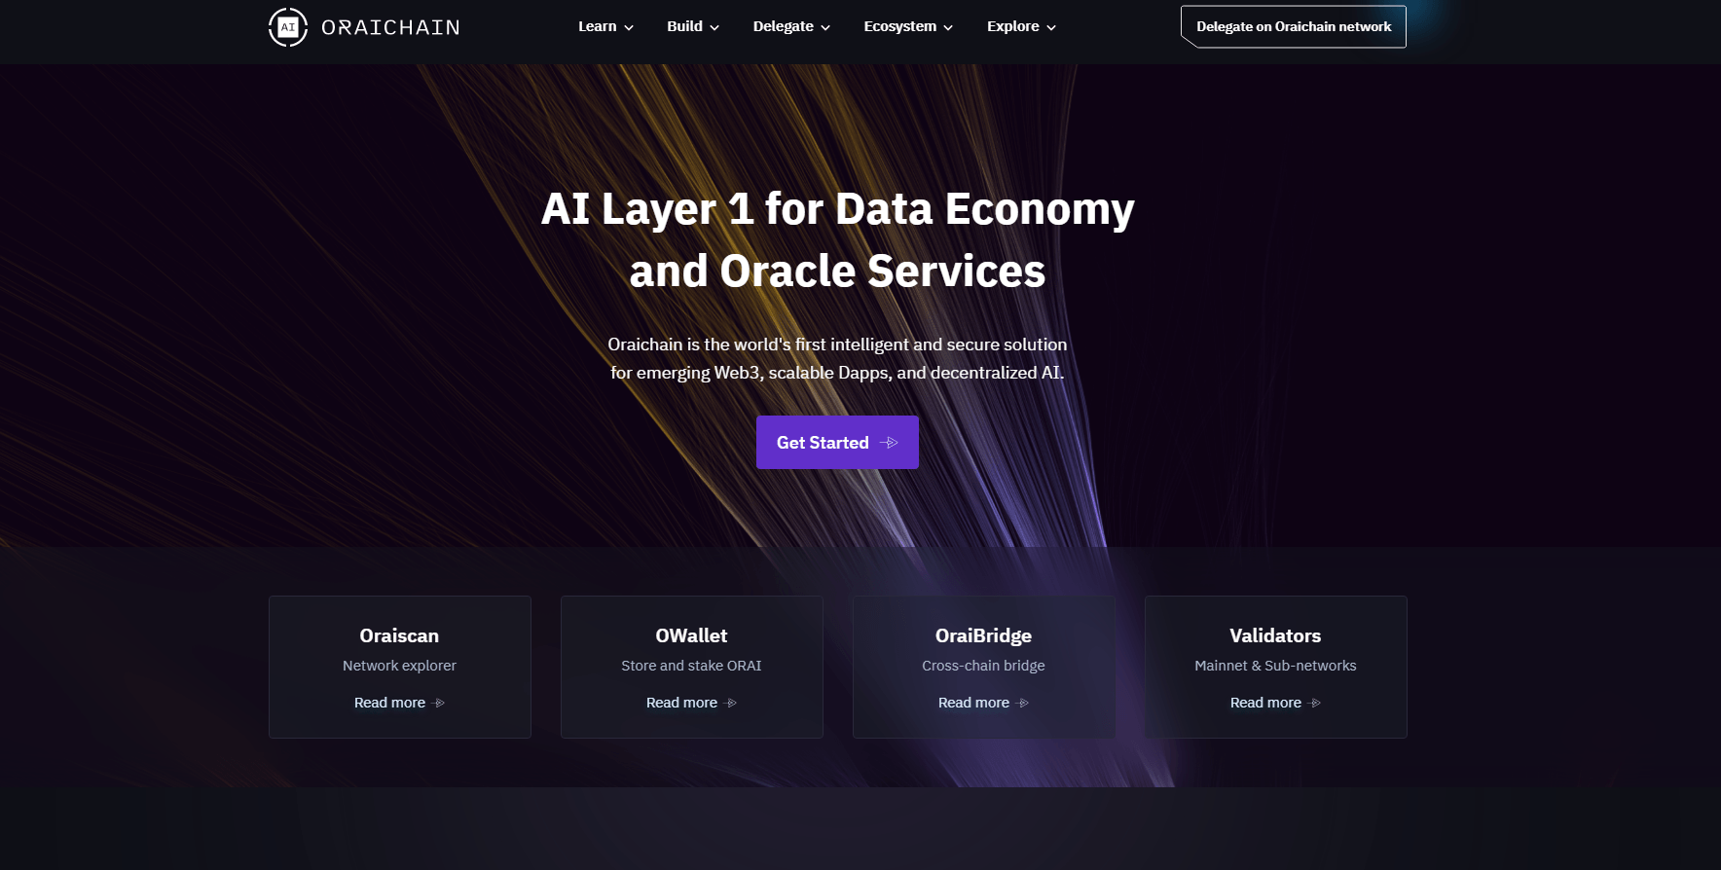Click Read more under OWallet

681,703
